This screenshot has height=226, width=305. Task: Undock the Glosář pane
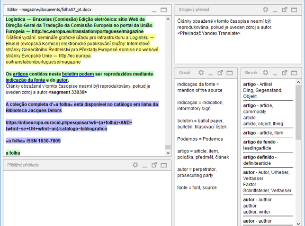[x=220, y=73]
